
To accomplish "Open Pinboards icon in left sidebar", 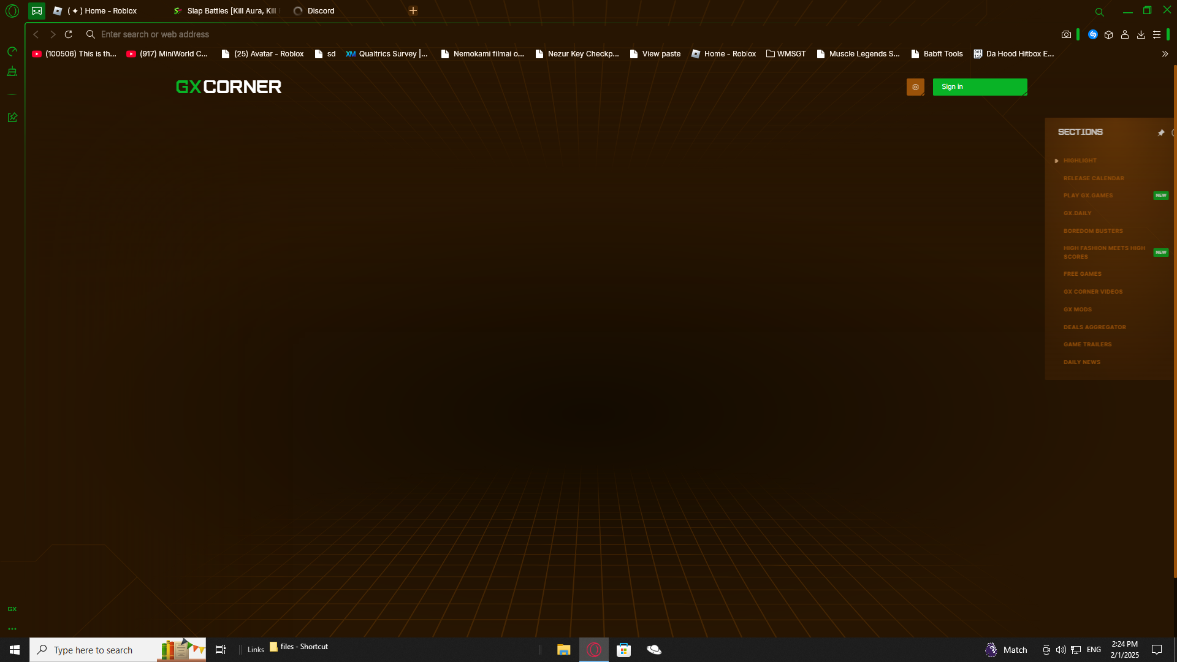I will point(12,117).
